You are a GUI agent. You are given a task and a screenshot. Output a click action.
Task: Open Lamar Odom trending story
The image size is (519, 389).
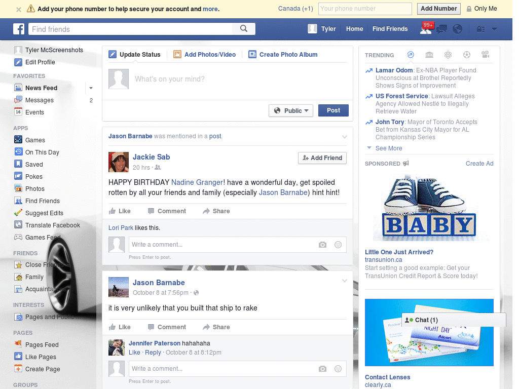pyautogui.click(x=394, y=70)
